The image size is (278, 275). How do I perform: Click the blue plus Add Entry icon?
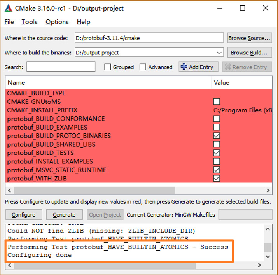184,67
